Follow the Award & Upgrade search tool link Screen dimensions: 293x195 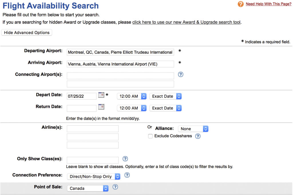(x=186, y=22)
